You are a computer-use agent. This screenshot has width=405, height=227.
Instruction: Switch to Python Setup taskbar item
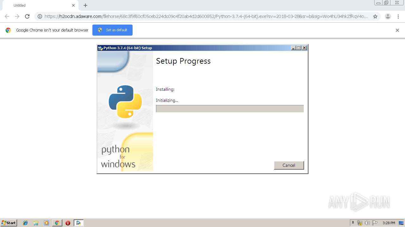(78, 223)
